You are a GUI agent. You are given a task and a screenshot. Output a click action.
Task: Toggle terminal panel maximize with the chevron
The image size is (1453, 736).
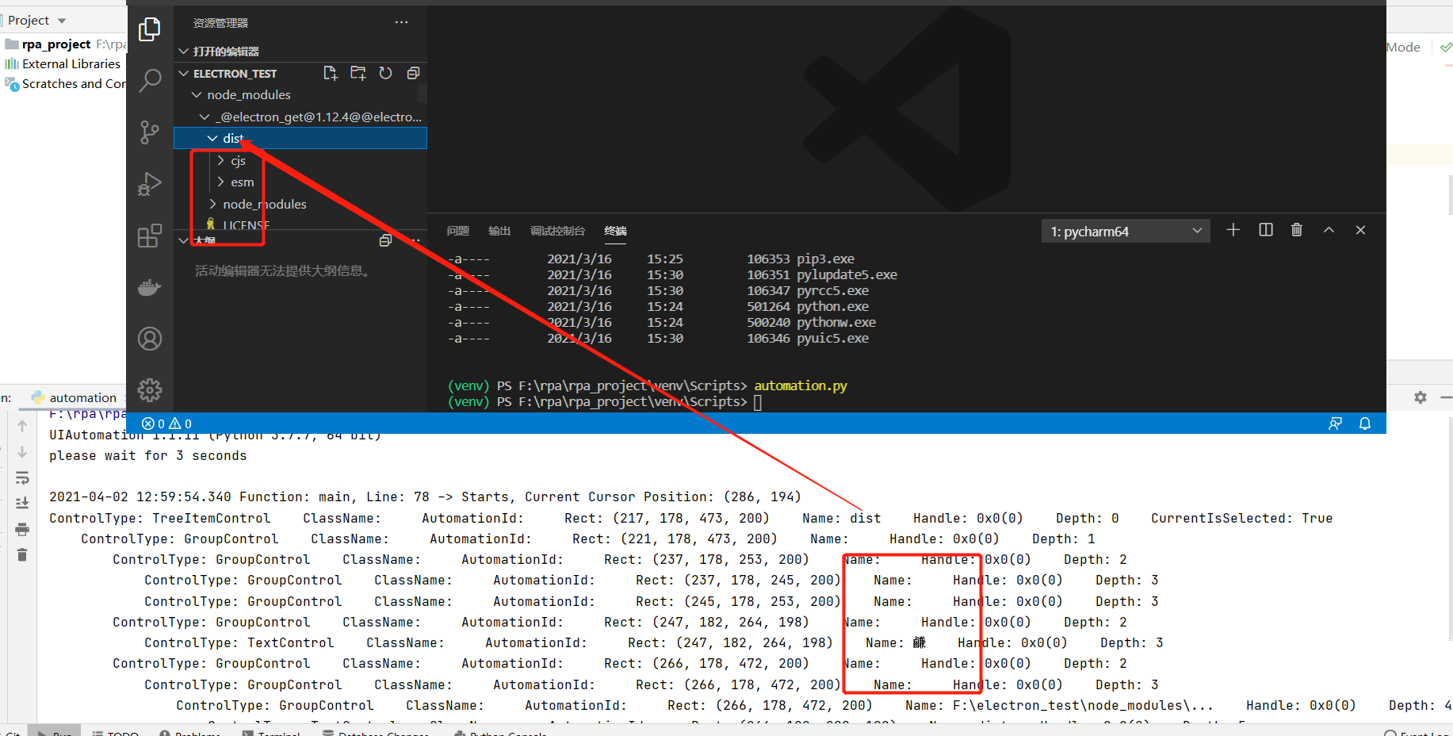pos(1329,230)
